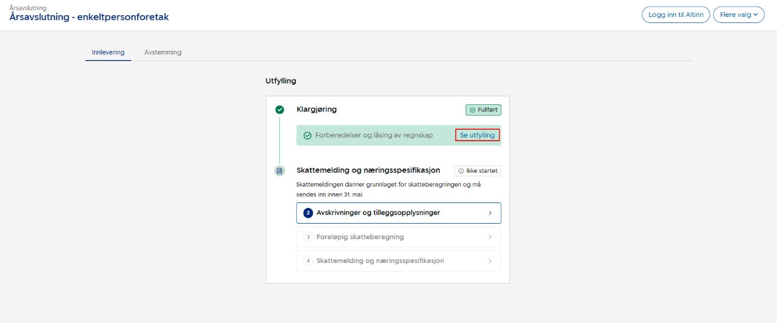This screenshot has height=323, width=777.
Task: Click the chevron on the step 4 Skattemelding row
Action: click(490, 261)
